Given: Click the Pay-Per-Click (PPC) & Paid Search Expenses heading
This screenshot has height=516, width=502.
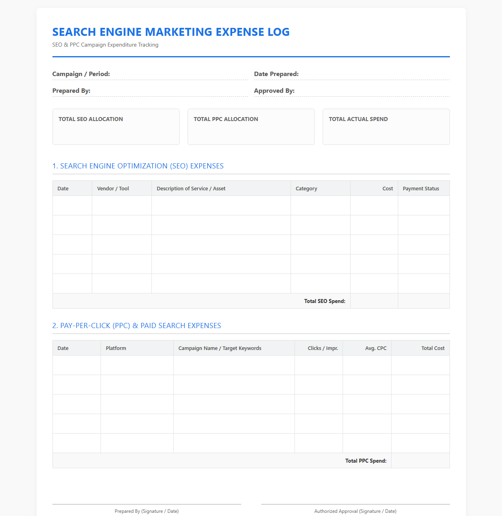Looking at the screenshot, I should click(x=137, y=326).
